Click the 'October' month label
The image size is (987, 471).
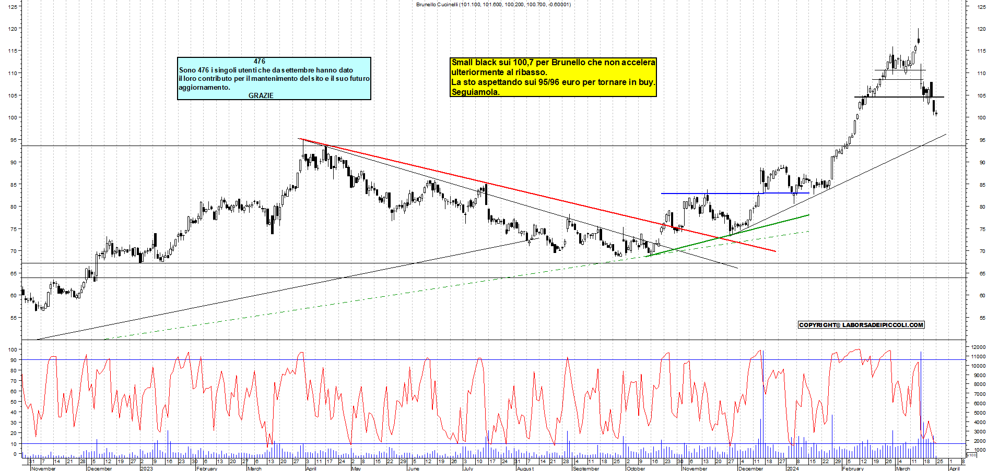pyautogui.click(x=636, y=468)
